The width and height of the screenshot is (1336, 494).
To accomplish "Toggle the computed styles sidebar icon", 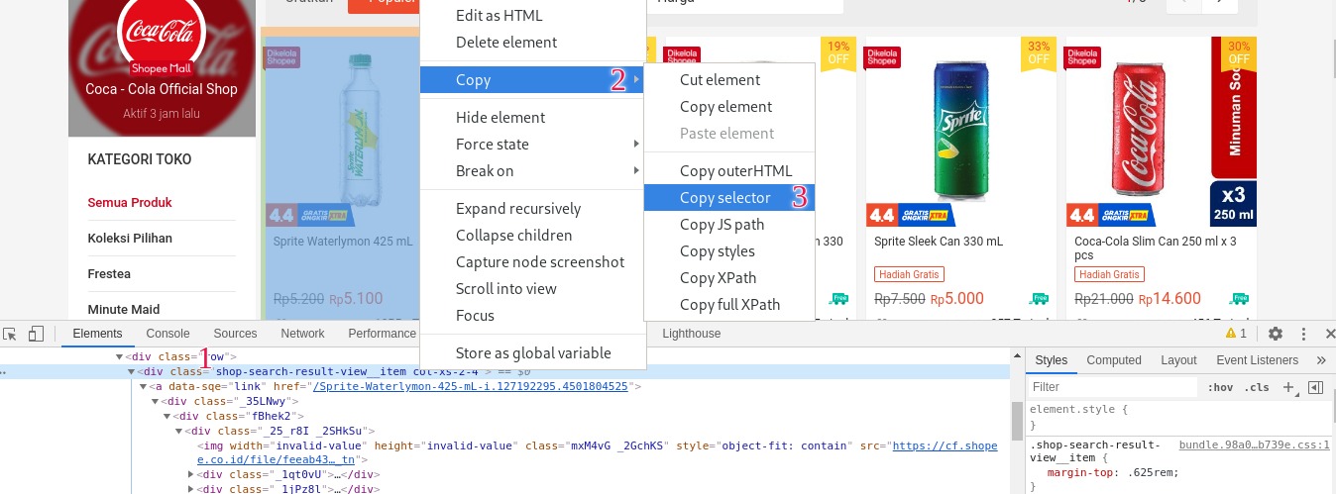I will pos(1315,387).
